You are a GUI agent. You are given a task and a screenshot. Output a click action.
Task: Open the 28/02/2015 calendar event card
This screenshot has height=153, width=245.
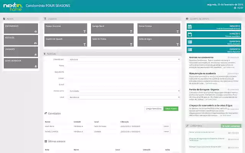(x=214, y=27)
